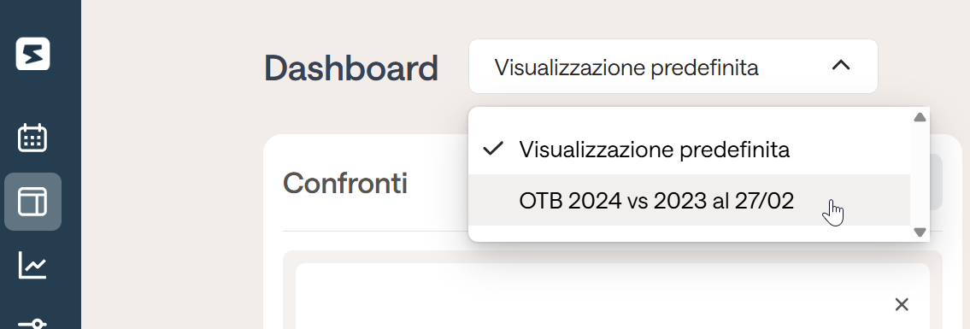Viewport: 970px width, 329px height.
Task: Click the Dashboard page title
Action: [x=351, y=68]
